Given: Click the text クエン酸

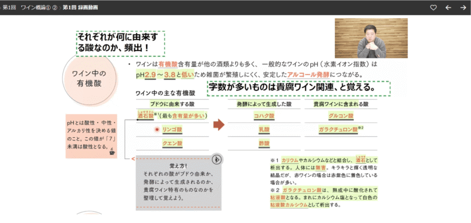Looking at the screenshot, I should point(172,143).
